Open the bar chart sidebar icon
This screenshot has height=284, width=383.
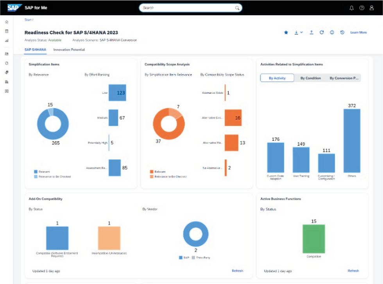tap(7, 41)
